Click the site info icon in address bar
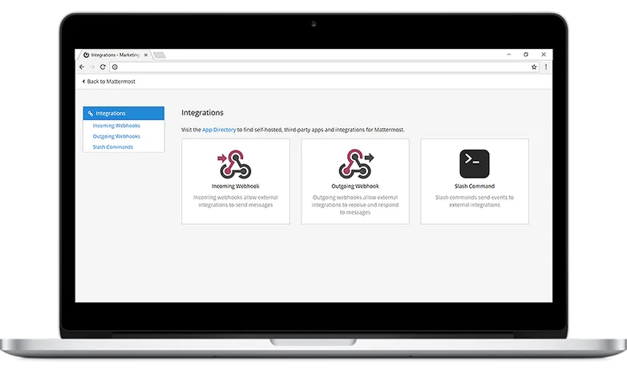 pos(115,67)
